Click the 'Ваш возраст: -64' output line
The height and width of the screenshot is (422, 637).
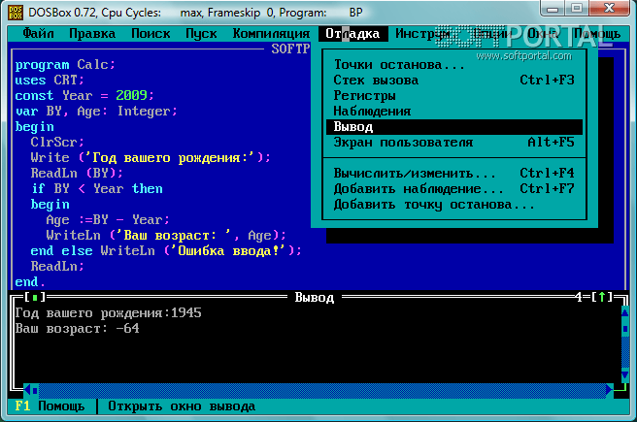click(x=77, y=328)
